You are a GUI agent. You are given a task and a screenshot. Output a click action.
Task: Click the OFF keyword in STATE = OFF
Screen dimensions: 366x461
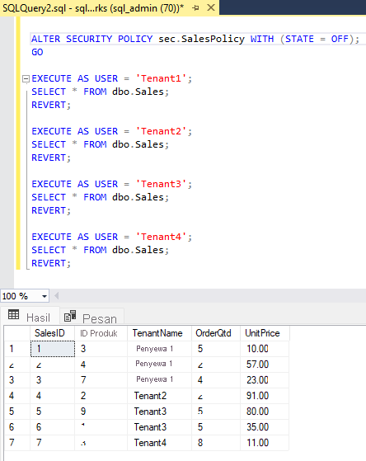click(340, 39)
